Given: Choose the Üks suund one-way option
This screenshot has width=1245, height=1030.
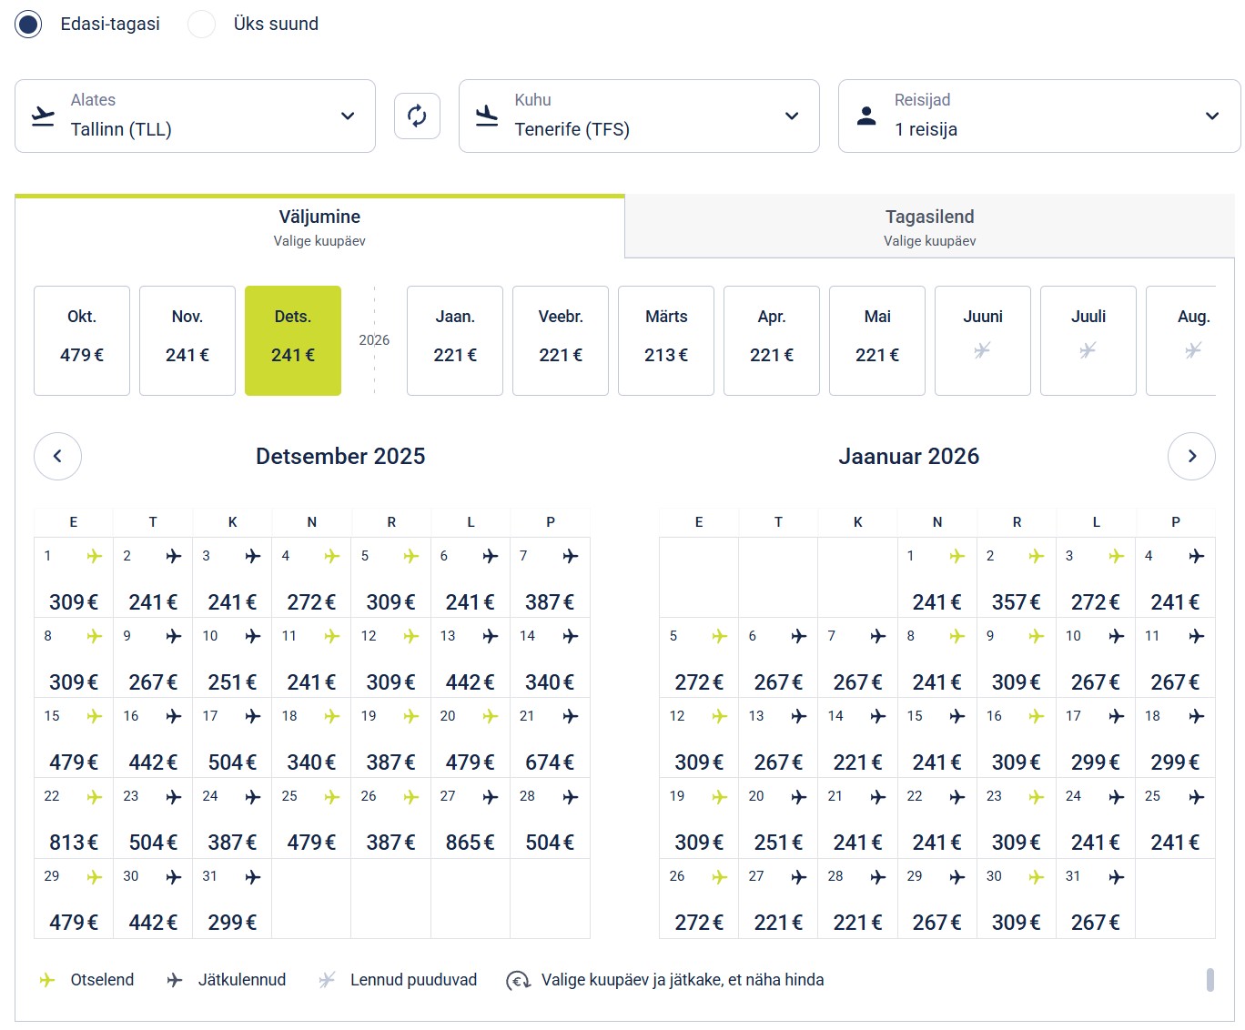Looking at the screenshot, I should 201,25.
